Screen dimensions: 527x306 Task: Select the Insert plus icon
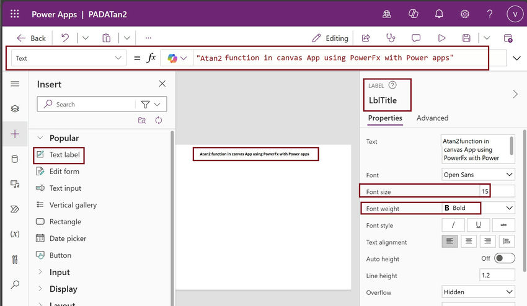(x=15, y=134)
